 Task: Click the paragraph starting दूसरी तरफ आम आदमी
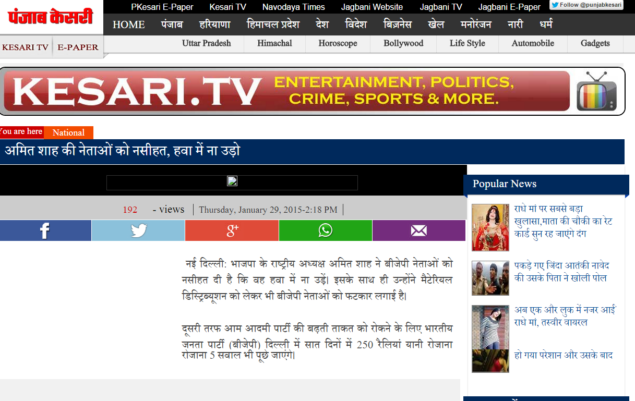point(317,342)
